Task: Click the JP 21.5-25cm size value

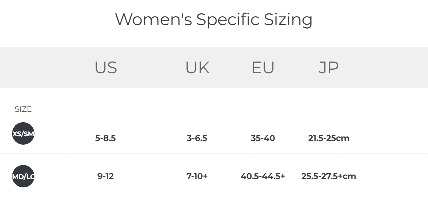Action: 329,138
